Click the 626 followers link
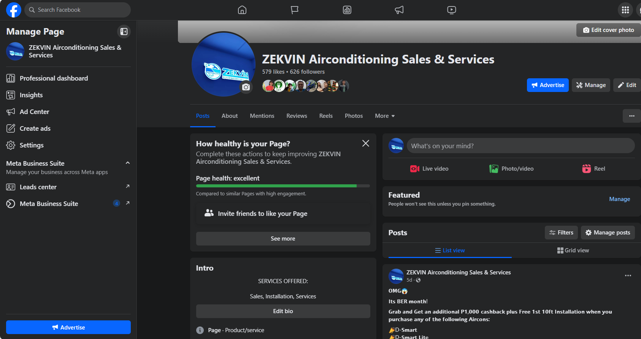 307,72
